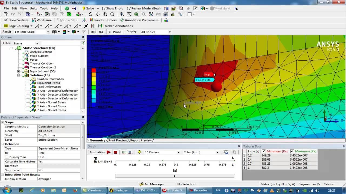Open the Camtasia taskbar item
This screenshot has width=346, height=194.
(94, 190)
